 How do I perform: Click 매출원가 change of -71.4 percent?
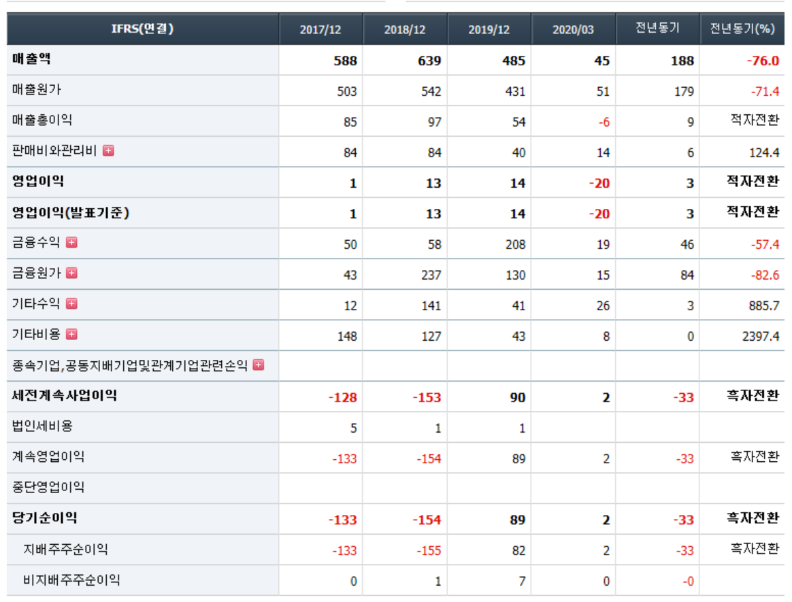[x=765, y=92]
